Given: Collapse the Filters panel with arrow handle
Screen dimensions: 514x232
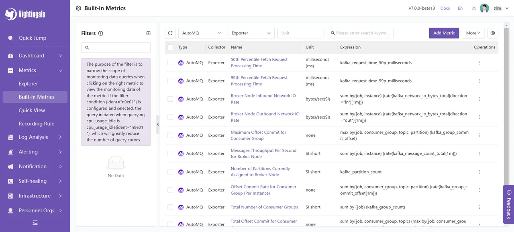Looking at the screenshot, I should tap(158, 124).
